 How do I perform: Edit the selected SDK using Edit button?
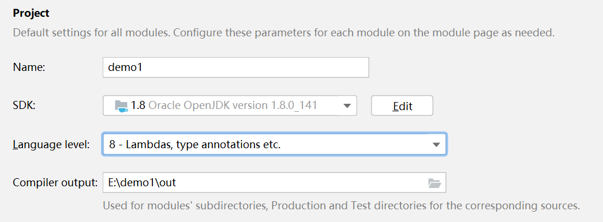point(402,106)
